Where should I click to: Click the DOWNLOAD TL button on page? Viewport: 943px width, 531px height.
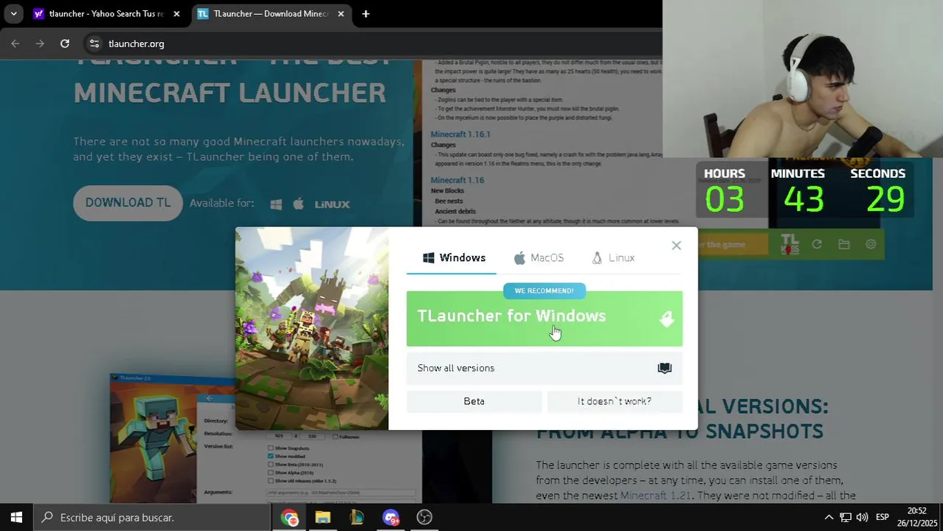pos(128,203)
